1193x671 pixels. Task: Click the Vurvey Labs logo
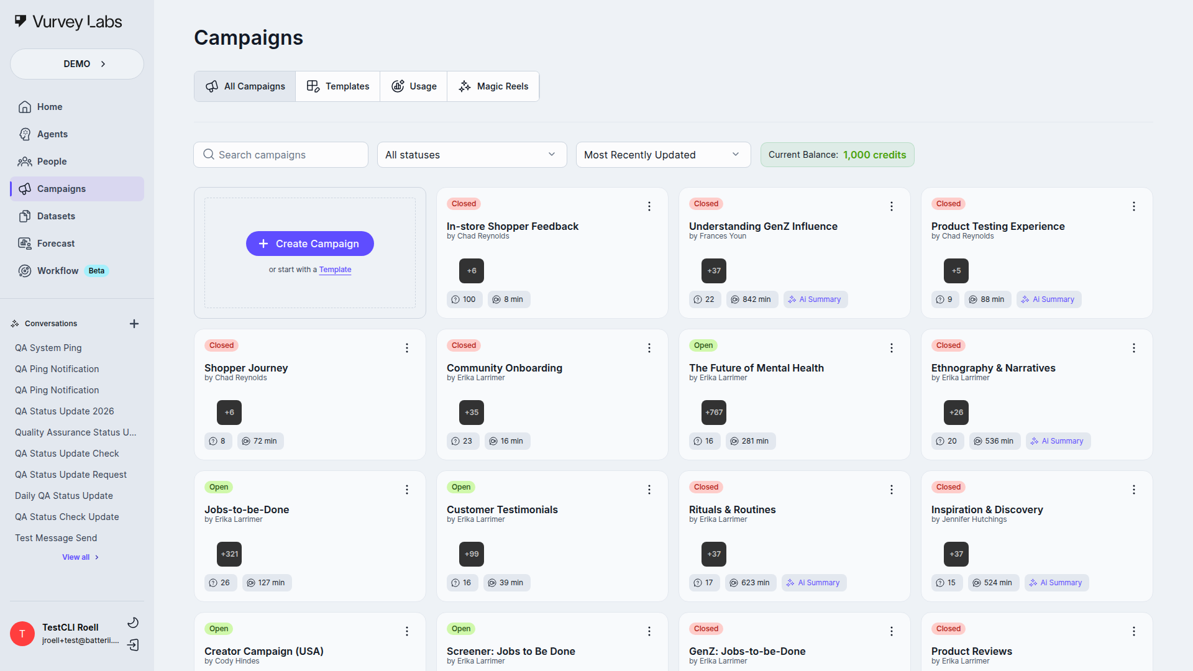click(x=67, y=21)
